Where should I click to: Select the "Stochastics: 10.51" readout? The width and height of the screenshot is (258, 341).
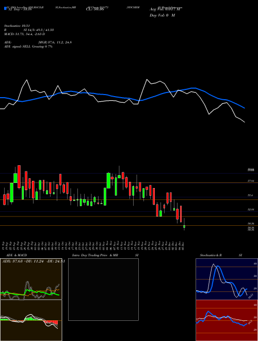[17, 26]
